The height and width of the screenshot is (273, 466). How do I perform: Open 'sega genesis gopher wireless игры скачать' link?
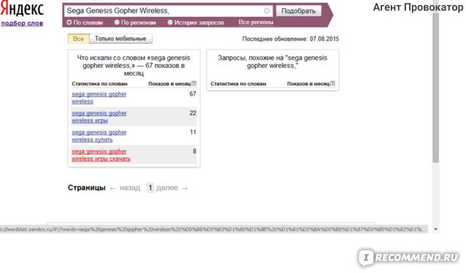[101, 155]
